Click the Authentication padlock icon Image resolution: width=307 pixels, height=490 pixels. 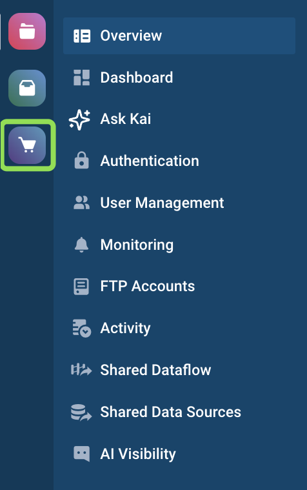tap(81, 161)
